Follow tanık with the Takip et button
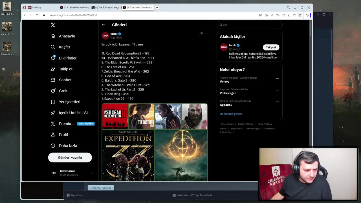The width and height of the screenshot is (361, 203). 271,47
